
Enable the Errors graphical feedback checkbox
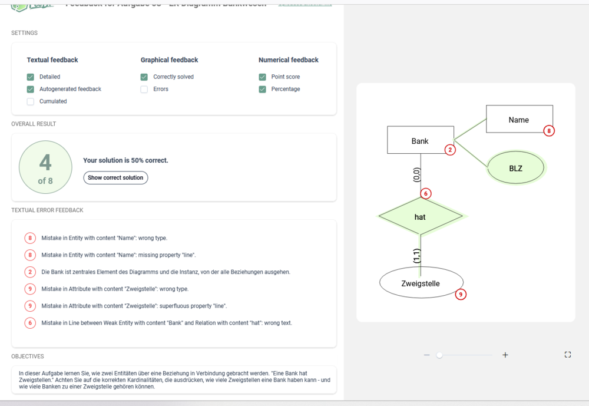click(x=144, y=89)
